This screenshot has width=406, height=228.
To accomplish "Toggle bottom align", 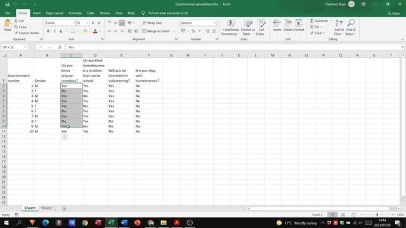I will click(x=122, y=23).
